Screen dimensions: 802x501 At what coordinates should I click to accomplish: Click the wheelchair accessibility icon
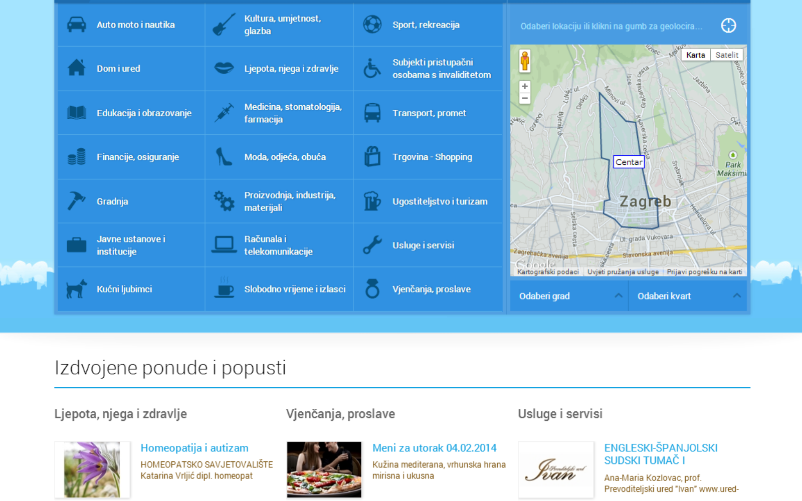372,69
